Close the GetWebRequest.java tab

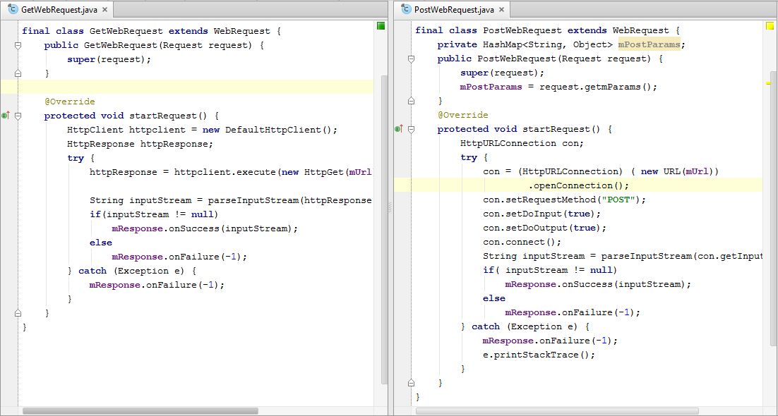104,9
